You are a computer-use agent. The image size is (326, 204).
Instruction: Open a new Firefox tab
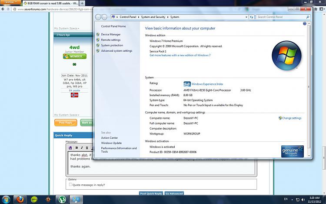pyautogui.click(x=82, y=3)
